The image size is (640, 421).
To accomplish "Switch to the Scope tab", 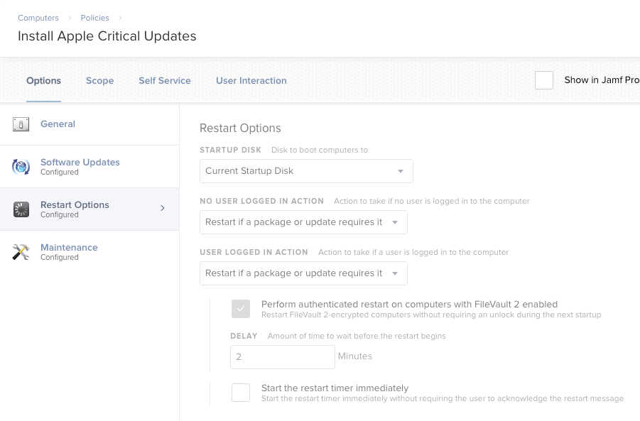I will point(100,81).
